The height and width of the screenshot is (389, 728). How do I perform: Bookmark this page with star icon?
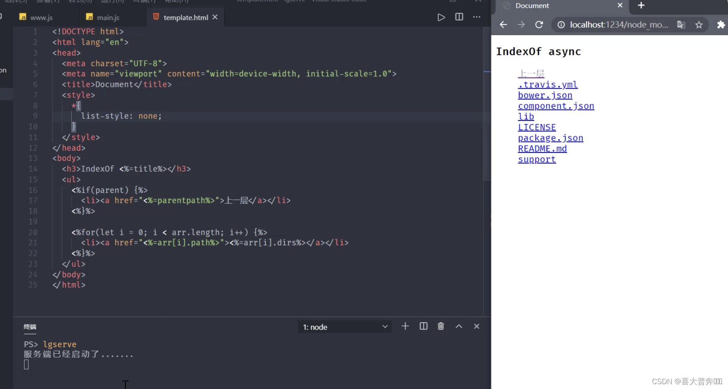click(x=699, y=25)
